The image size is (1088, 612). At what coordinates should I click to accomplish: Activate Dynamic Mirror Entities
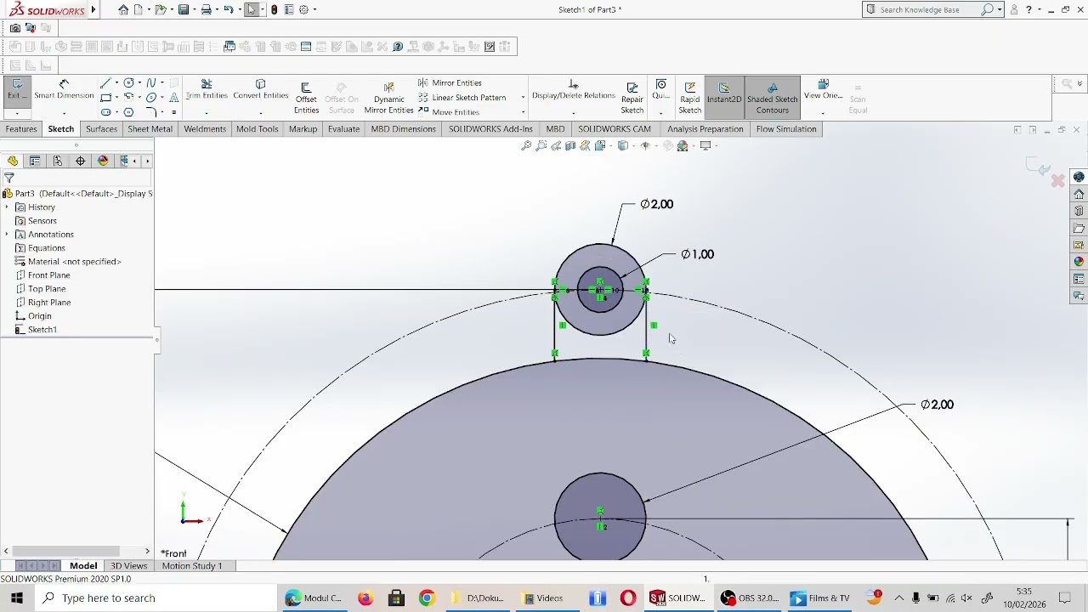click(388, 98)
